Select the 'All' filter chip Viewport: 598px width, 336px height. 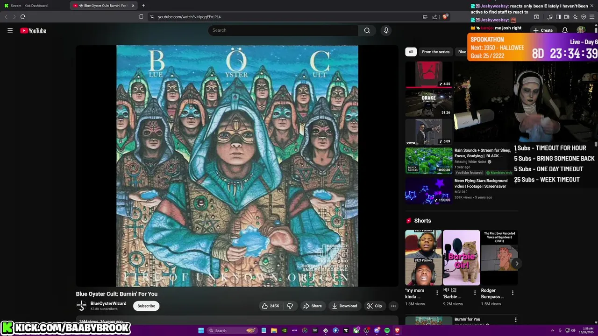[x=411, y=52]
